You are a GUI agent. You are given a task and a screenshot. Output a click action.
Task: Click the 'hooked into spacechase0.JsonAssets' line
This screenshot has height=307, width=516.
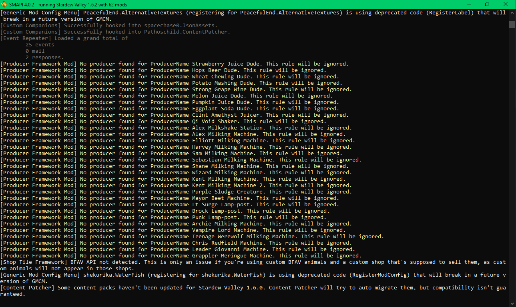pos(110,26)
